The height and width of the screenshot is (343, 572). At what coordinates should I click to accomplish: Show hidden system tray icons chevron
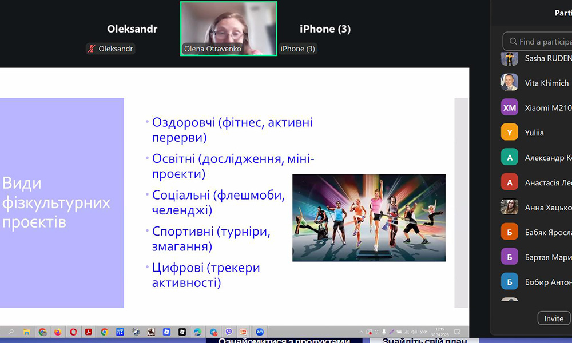click(x=361, y=332)
